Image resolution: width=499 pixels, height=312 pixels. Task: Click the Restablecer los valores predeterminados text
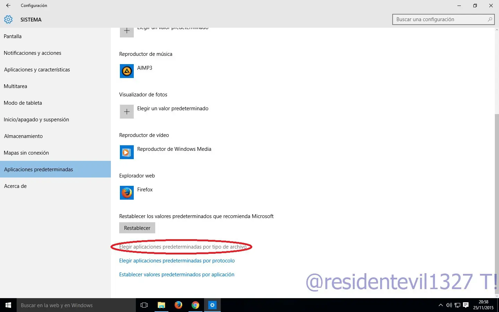[x=196, y=216]
